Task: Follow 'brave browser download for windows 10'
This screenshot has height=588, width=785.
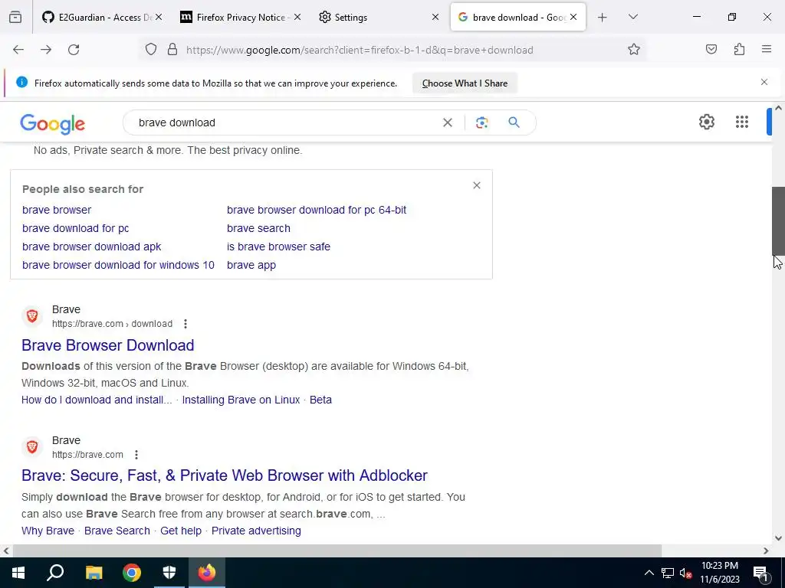Action: (x=118, y=265)
